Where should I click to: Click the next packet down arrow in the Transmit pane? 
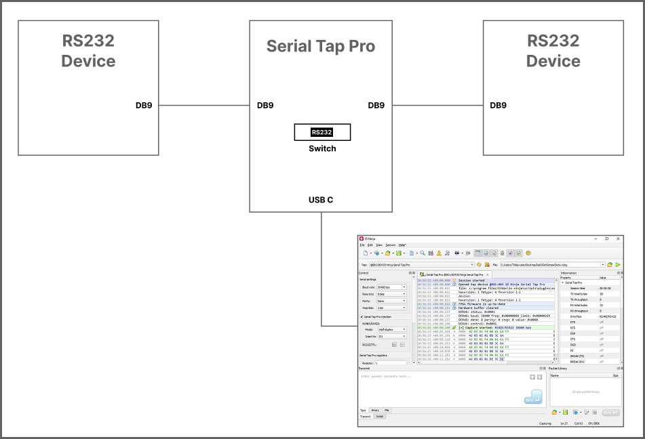[540, 377]
